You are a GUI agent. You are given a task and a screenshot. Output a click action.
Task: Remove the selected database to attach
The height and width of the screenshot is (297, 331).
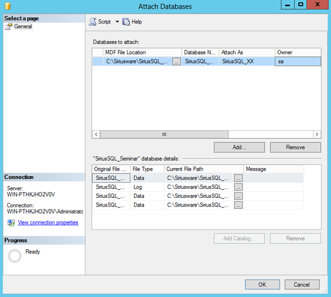coord(295,147)
